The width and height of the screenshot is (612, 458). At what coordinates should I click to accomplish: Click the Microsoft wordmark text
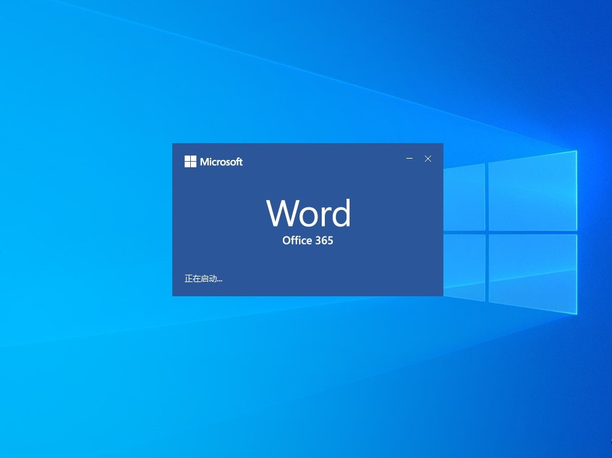(x=221, y=162)
